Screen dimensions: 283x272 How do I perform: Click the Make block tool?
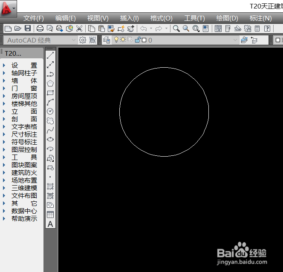(x=50, y=168)
